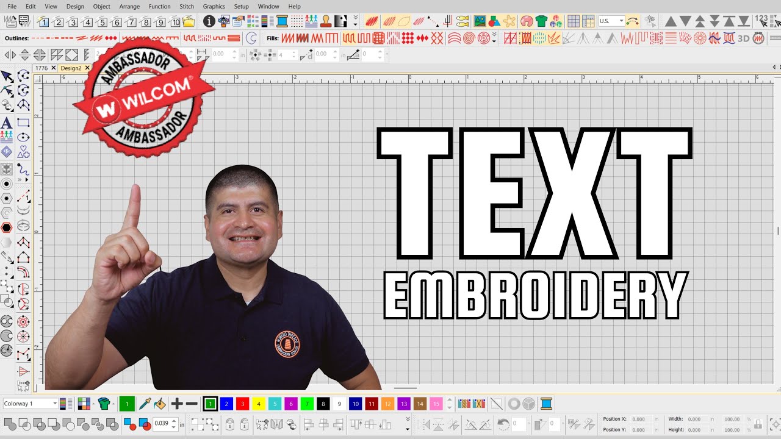Screen dimensions: 781x439
Task: Select the Tatami fill zigzag icon after Fills
Action: pyautogui.click(x=287, y=38)
